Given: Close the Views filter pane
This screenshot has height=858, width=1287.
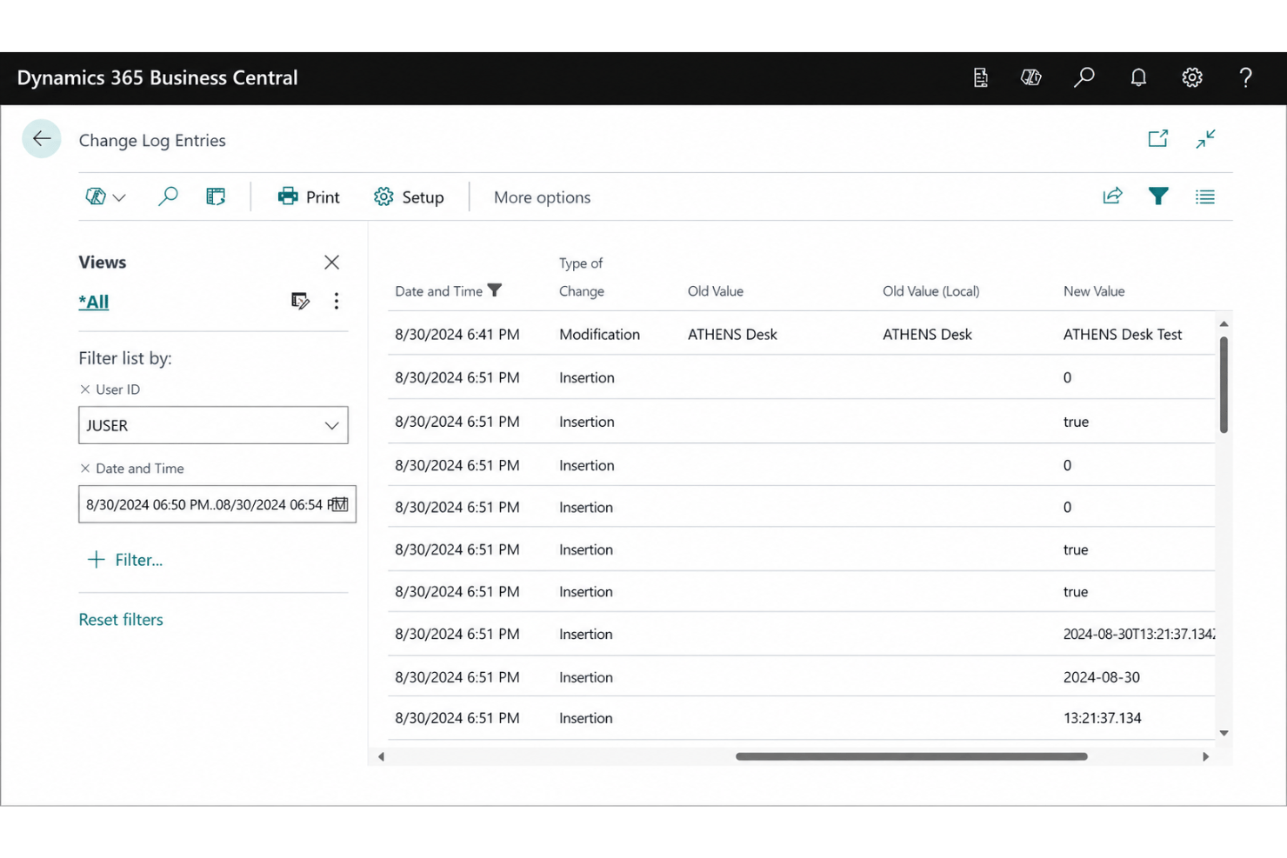Looking at the screenshot, I should [331, 263].
